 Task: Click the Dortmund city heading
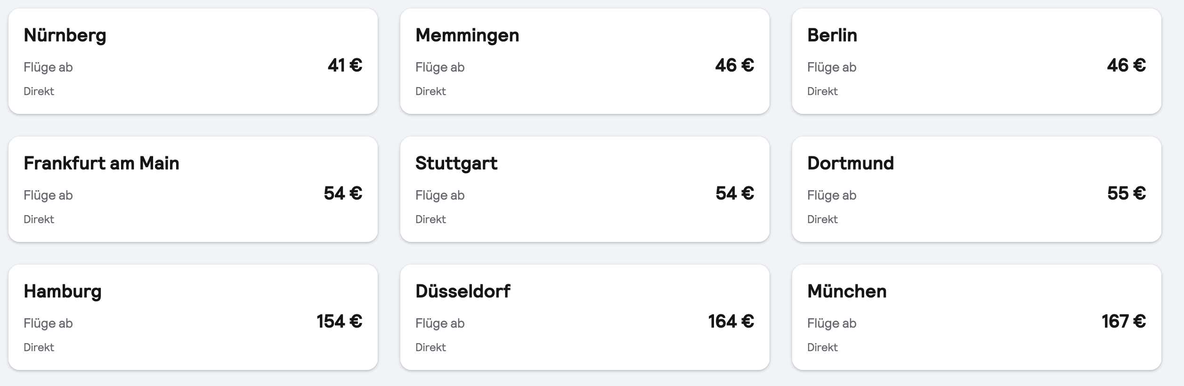coord(850,163)
